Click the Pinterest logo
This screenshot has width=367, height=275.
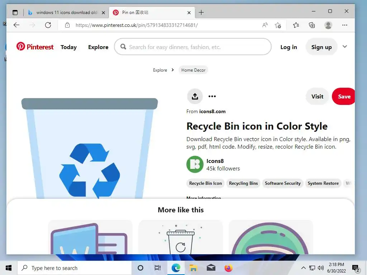[x=35, y=47]
